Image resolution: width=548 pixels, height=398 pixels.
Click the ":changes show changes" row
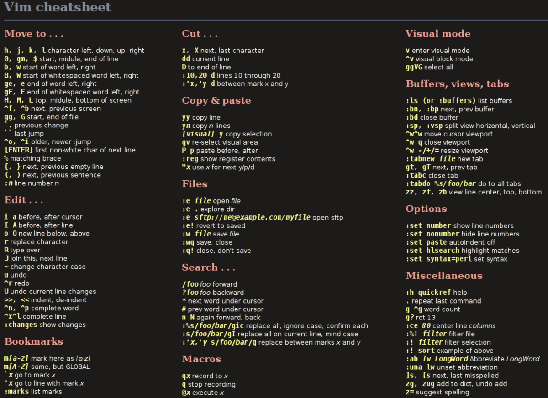(45, 325)
